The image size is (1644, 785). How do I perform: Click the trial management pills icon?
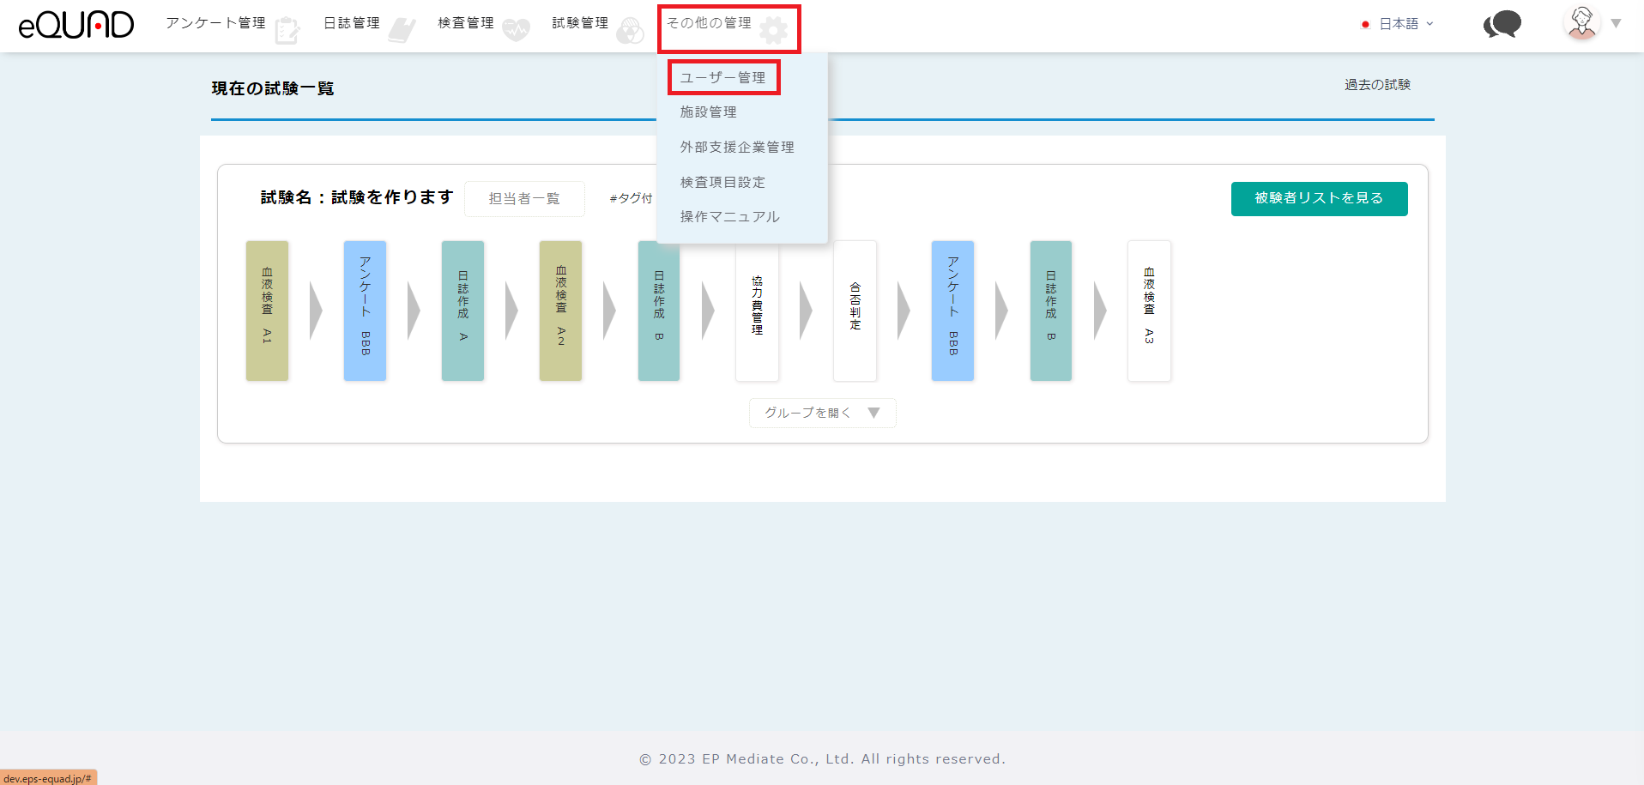coord(630,31)
